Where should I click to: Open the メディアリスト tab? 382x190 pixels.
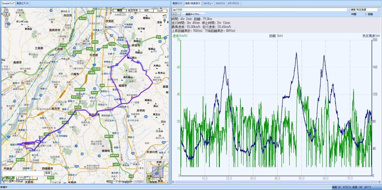click(234, 4)
